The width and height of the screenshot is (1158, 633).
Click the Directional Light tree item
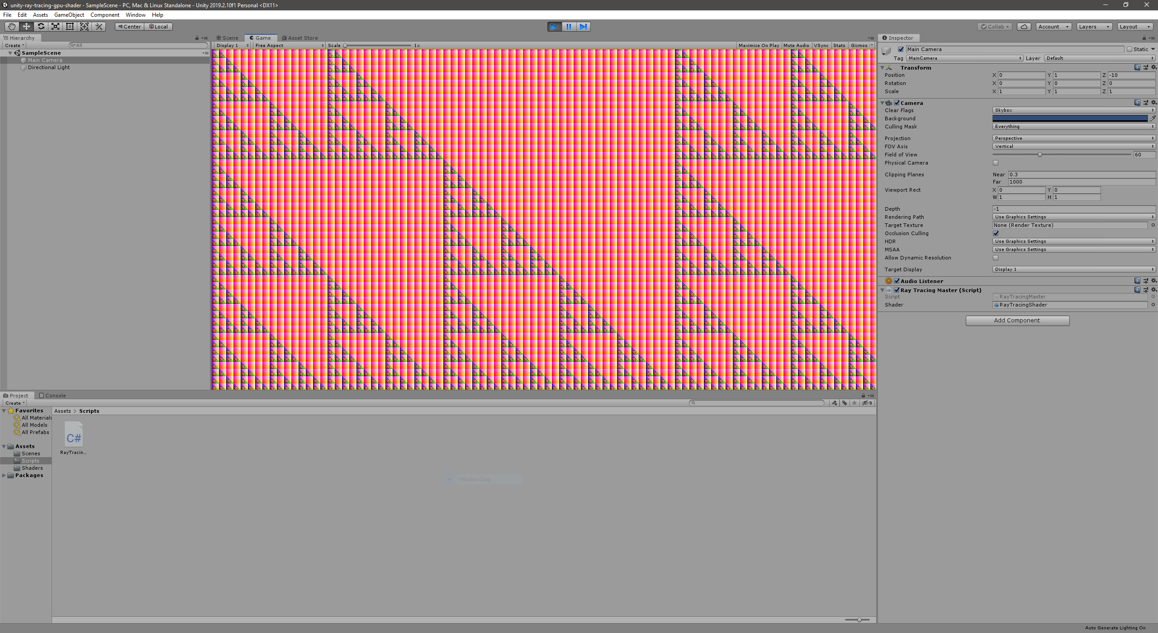click(x=48, y=68)
